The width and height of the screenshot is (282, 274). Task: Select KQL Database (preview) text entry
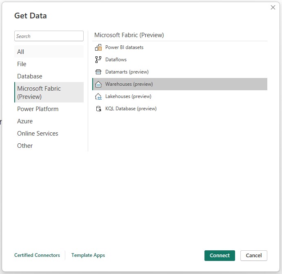[x=131, y=109]
